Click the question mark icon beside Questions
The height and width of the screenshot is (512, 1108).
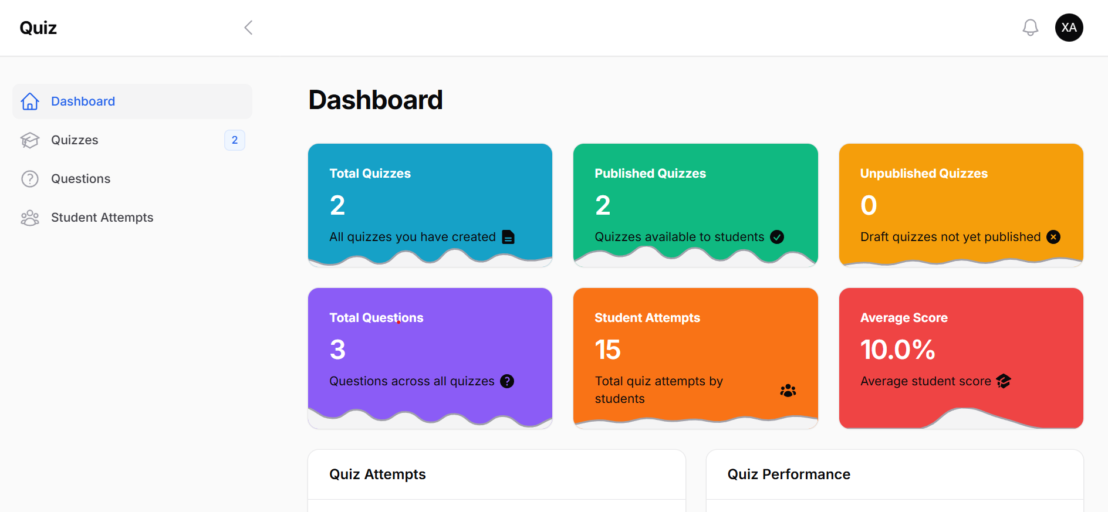[x=29, y=179]
